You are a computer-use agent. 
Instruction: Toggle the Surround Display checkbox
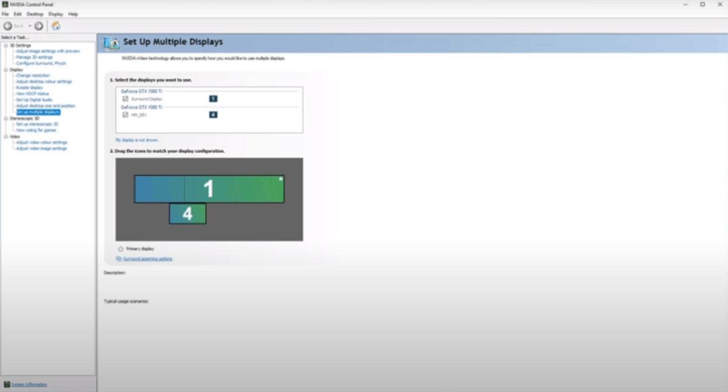tap(125, 99)
